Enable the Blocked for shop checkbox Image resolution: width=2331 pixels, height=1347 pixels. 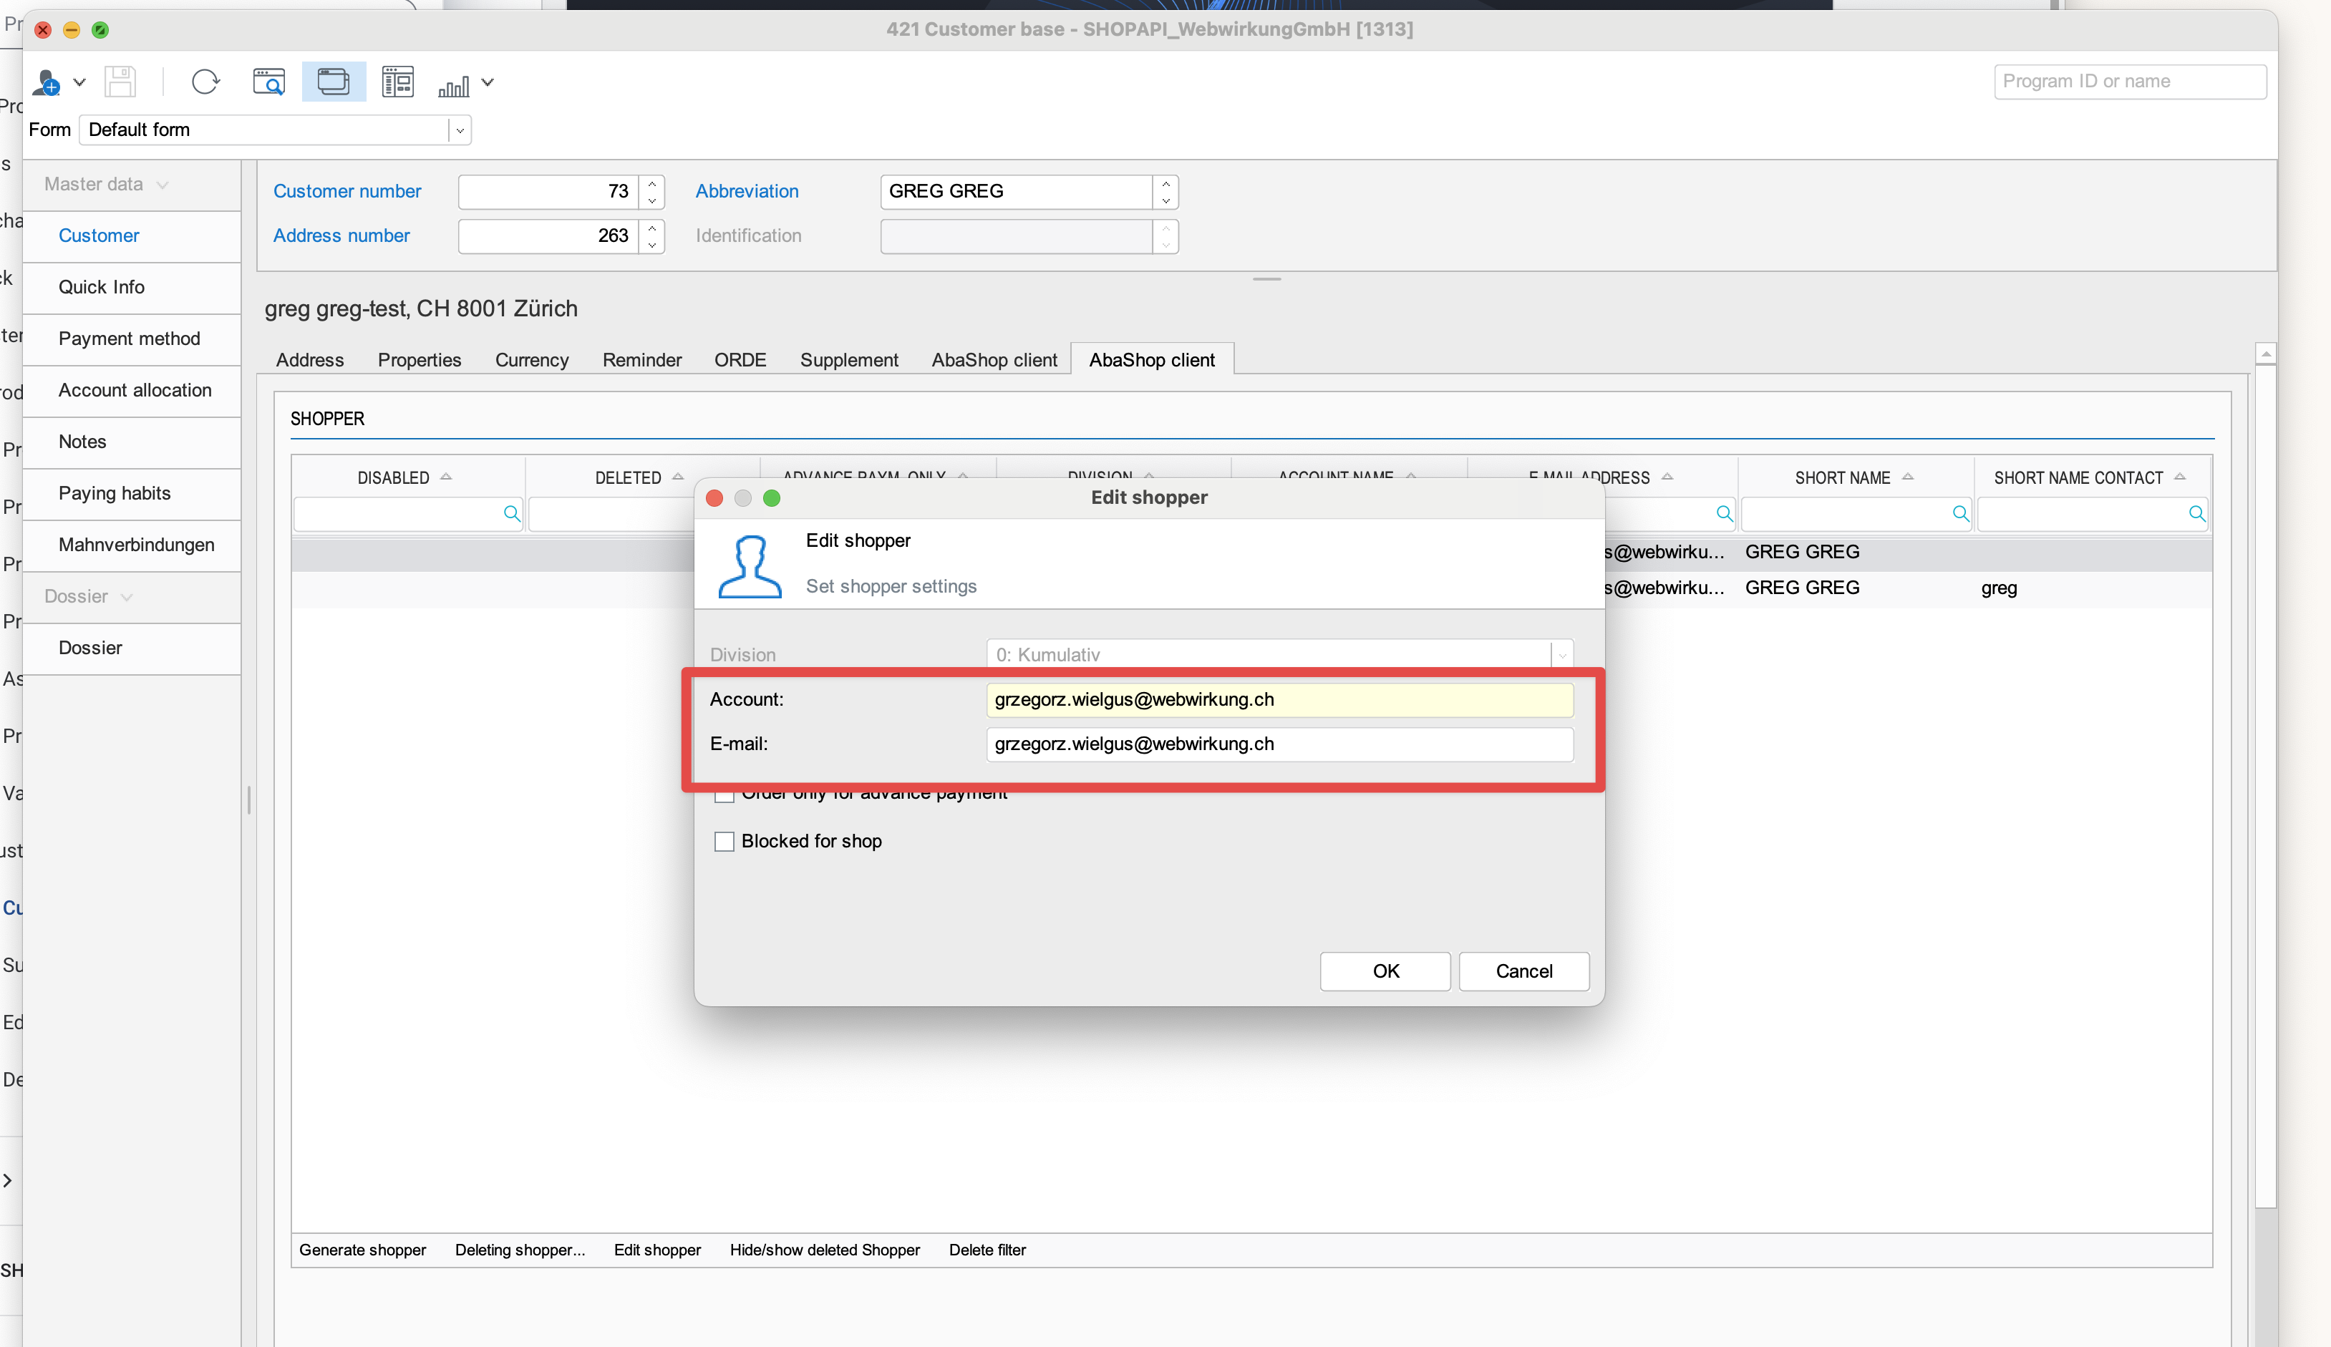coord(724,841)
